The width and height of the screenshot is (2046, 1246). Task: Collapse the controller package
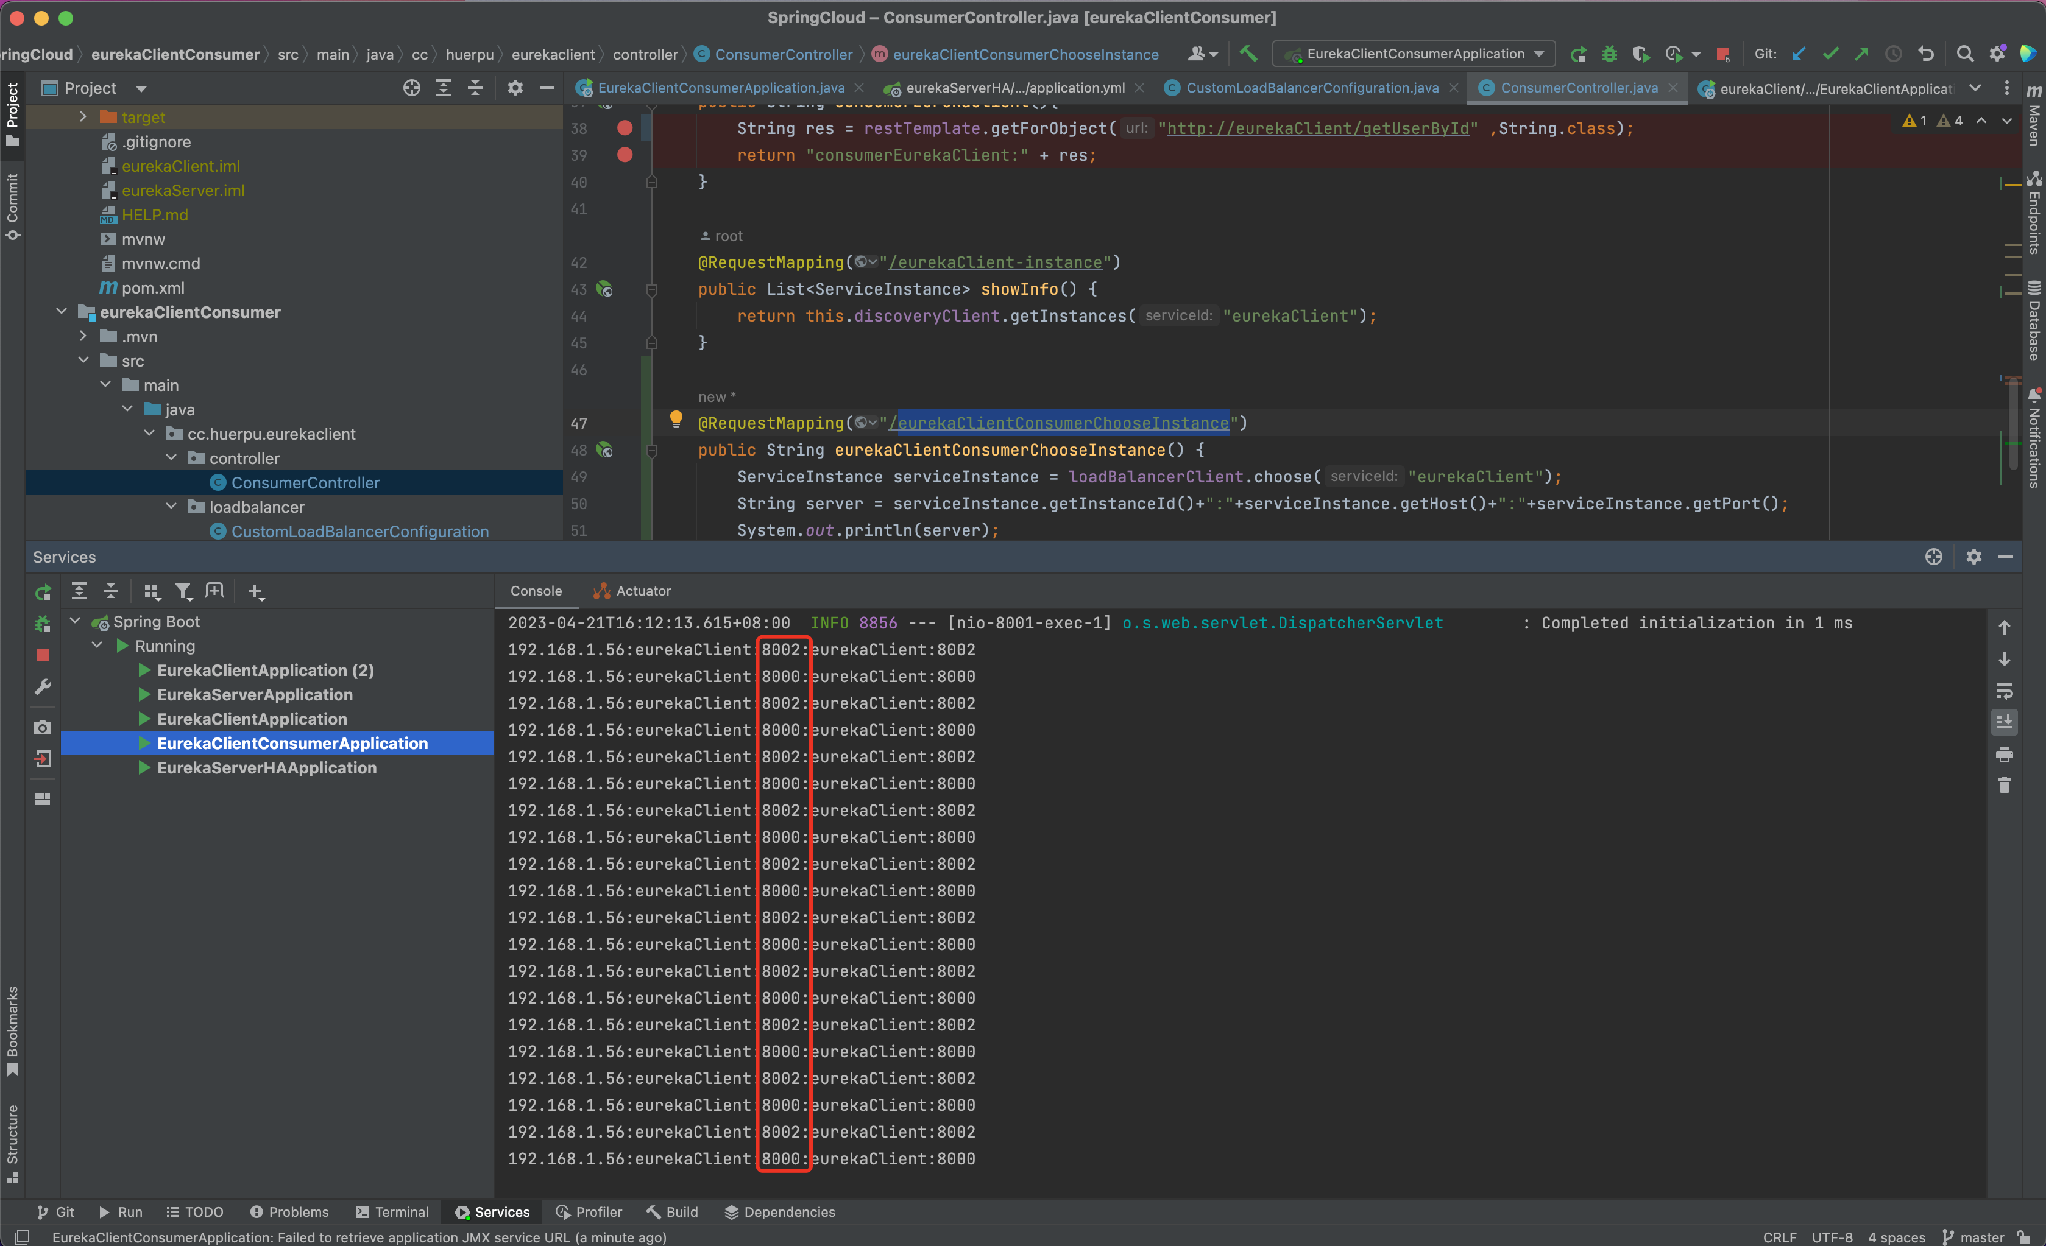pos(171,458)
